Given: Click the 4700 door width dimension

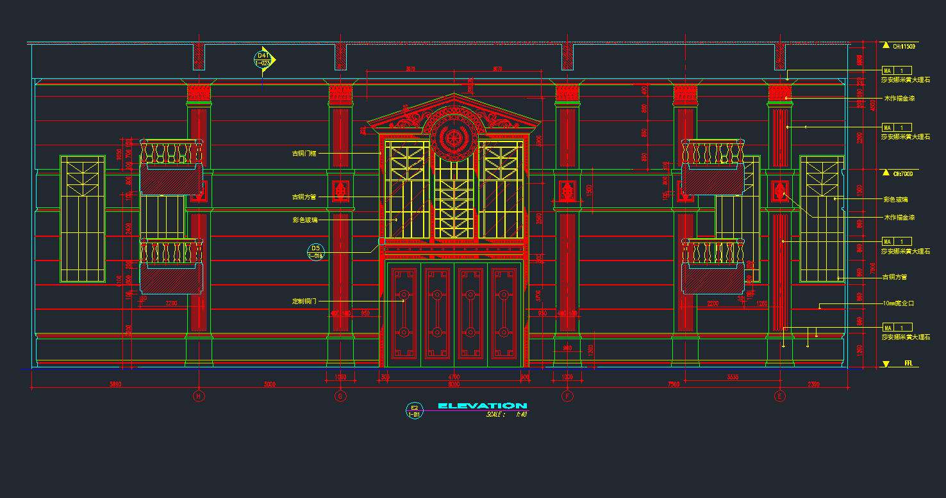Looking at the screenshot, I should (x=454, y=378).
